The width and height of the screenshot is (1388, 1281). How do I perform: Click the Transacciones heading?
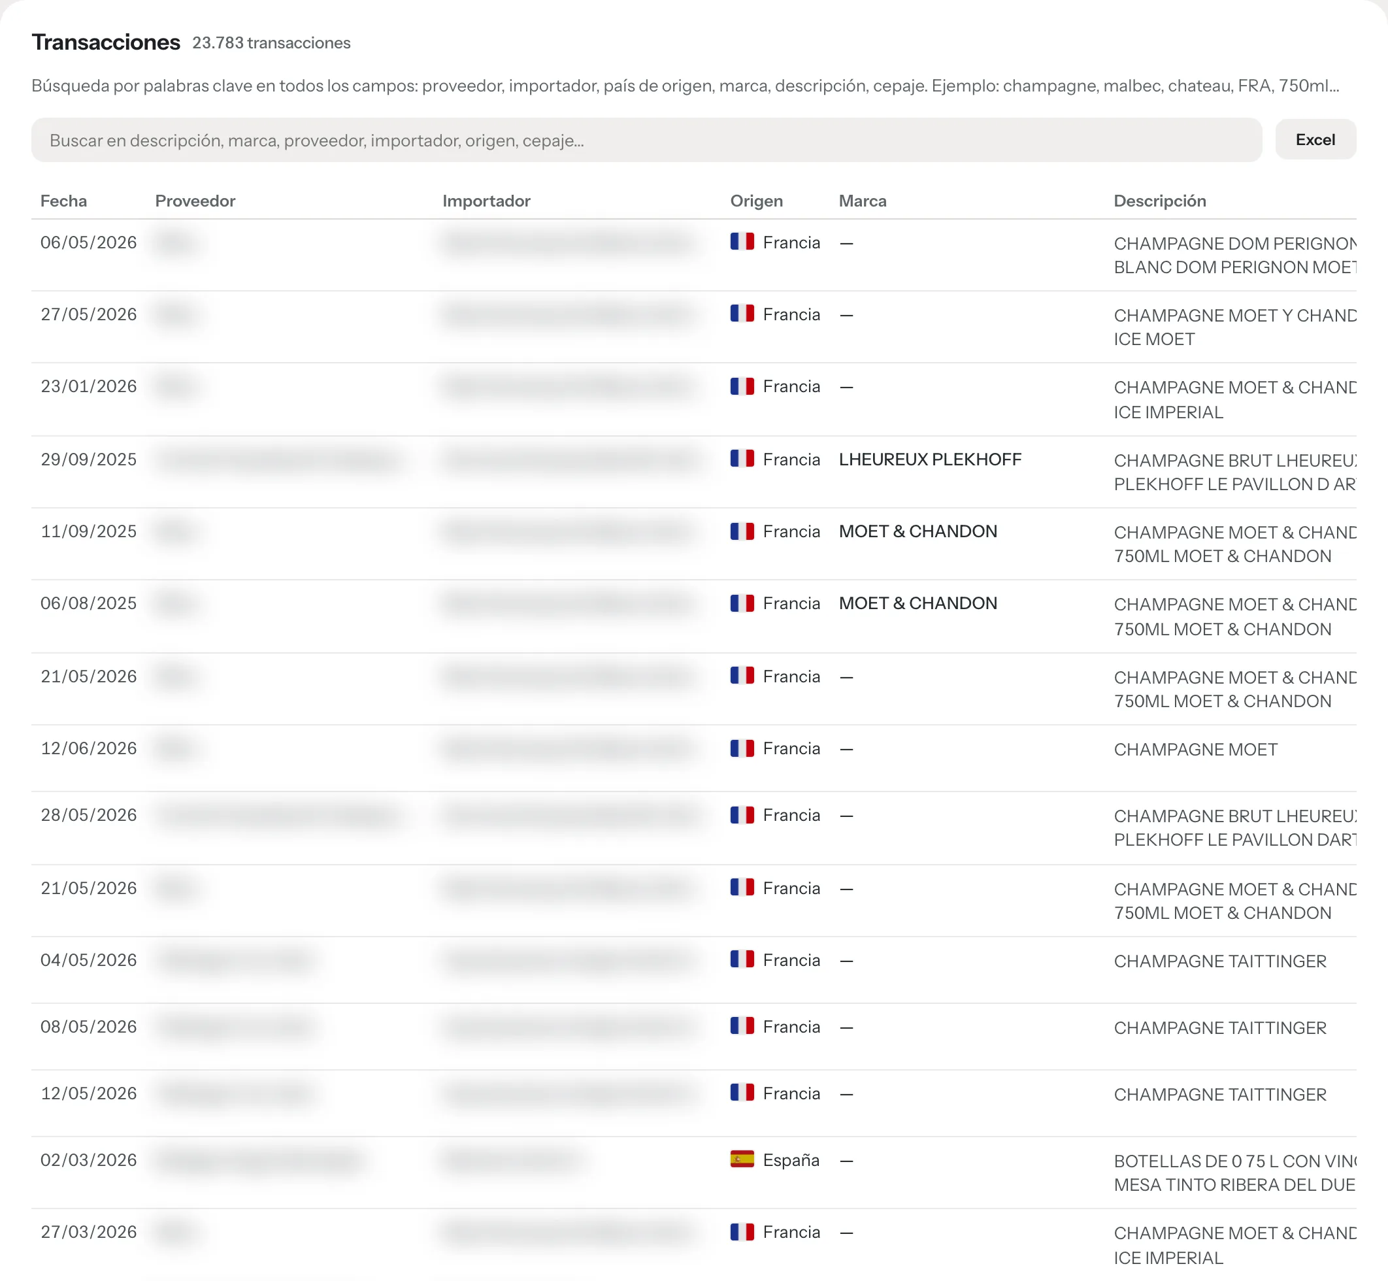(106, 42)
